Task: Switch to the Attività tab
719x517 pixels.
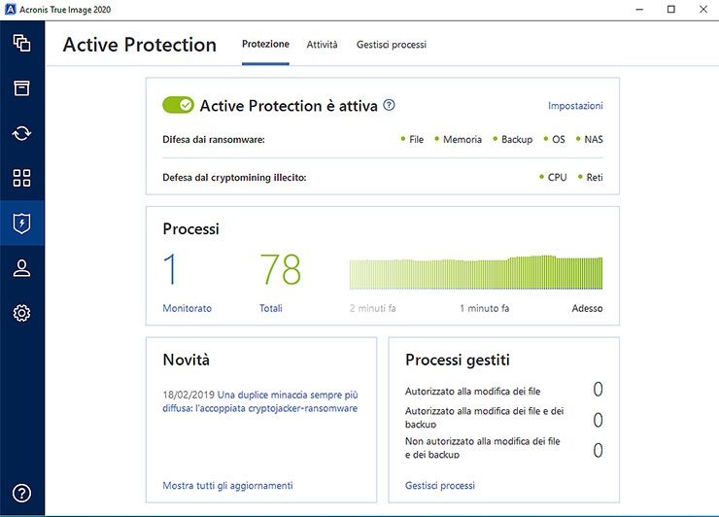Action: [322, 45]
